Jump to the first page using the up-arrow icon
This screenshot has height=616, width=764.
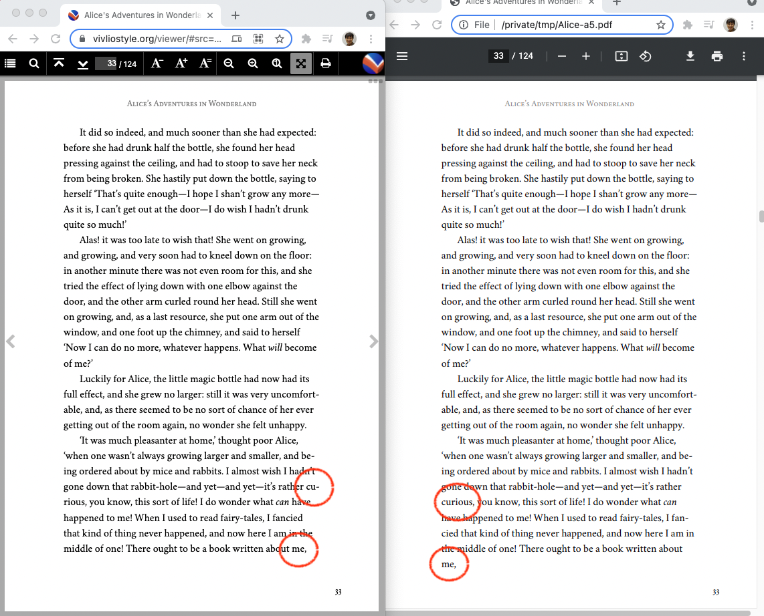click(x=59, y=63)
